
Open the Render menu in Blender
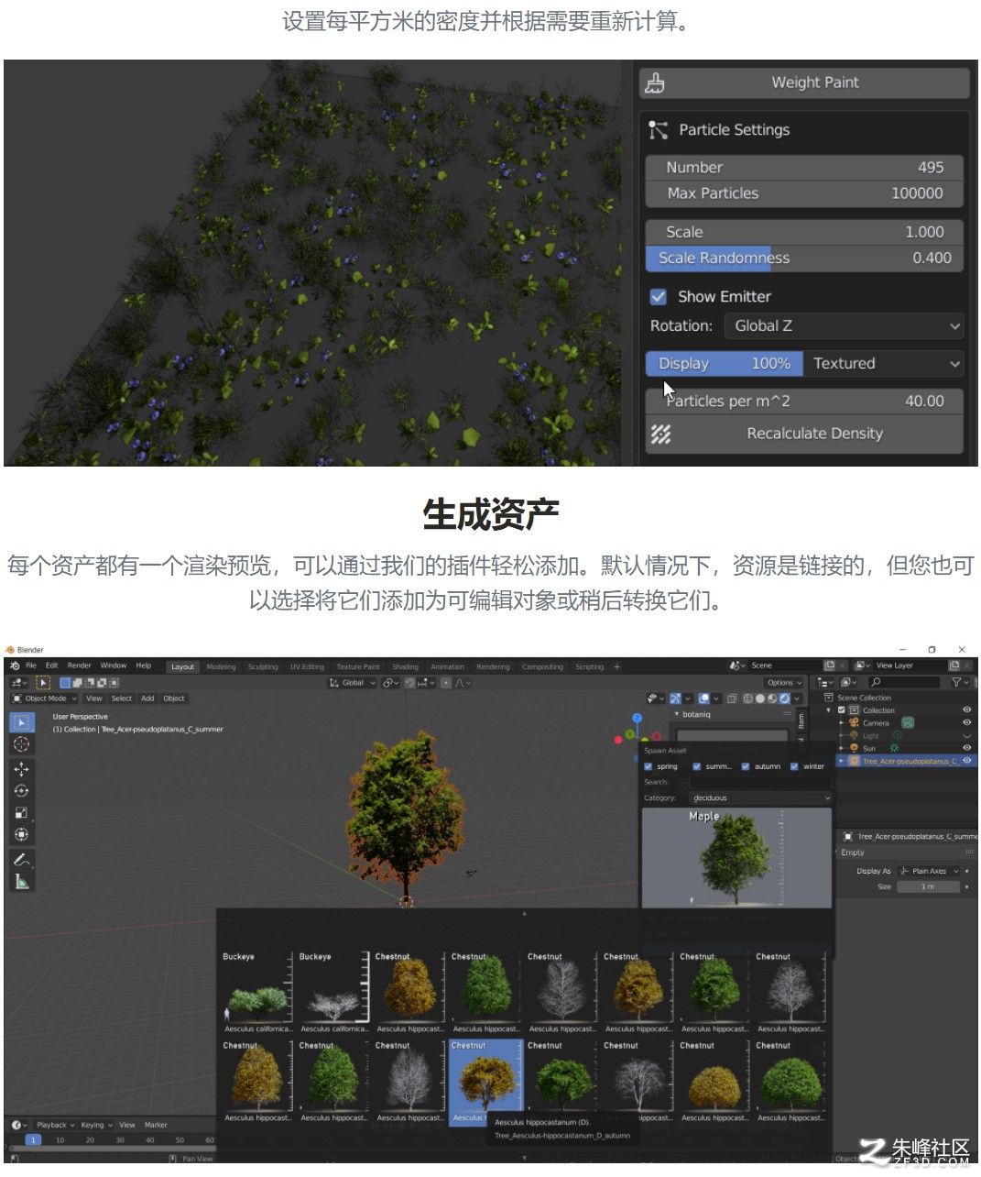click(80, 665)
